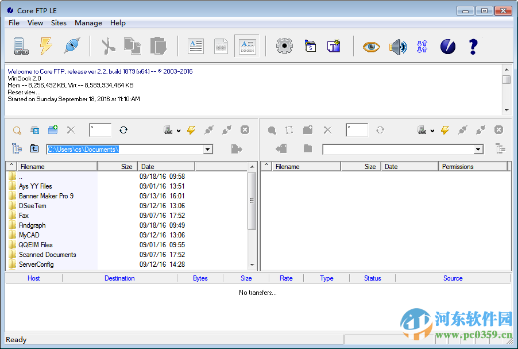Click the Help question mark icon
The image size is (518, 349).
(472, 46)
